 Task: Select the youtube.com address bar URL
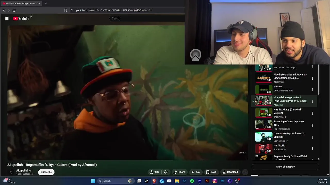coord(114,10)
